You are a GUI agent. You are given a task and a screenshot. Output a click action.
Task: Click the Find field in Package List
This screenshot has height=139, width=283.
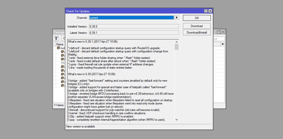(x=219, y=39)
